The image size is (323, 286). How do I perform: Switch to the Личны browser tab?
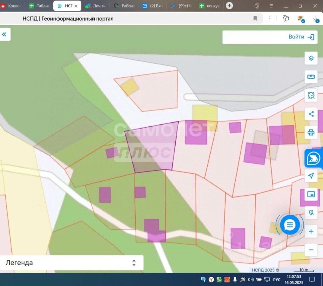(x=96, y=6)
